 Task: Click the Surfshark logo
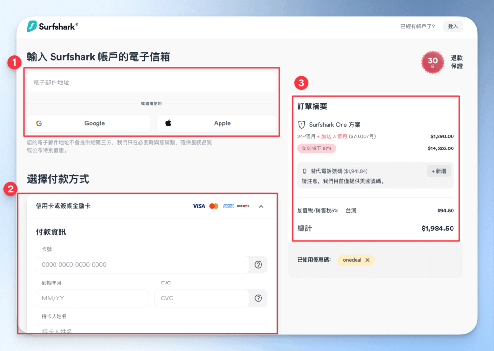coord(52,27)
